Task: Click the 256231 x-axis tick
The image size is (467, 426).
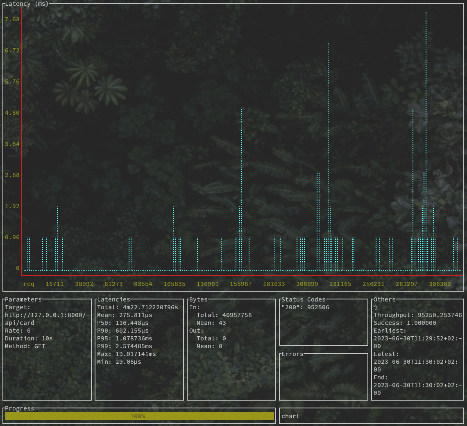Action: coord(374,284)
